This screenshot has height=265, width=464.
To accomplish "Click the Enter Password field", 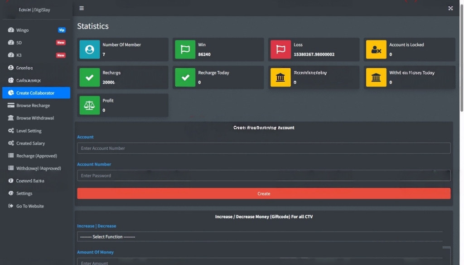I will (x=264, y=176).
